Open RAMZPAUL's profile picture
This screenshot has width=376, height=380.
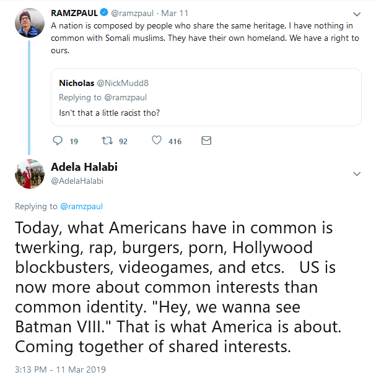pyautogui.click(x=30, y=24)
